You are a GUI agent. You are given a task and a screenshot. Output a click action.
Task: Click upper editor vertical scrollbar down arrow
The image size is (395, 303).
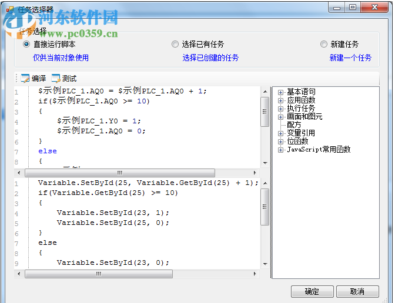coord(265,163)
